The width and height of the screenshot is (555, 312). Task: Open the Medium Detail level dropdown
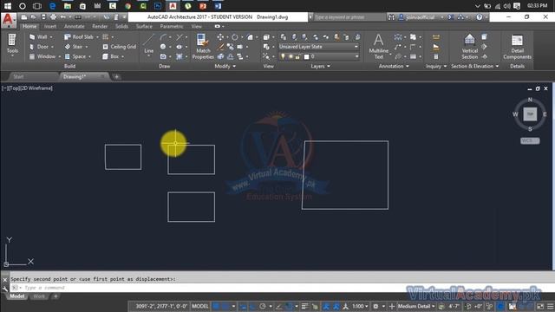pyautogui.click(x=416, y=306)
